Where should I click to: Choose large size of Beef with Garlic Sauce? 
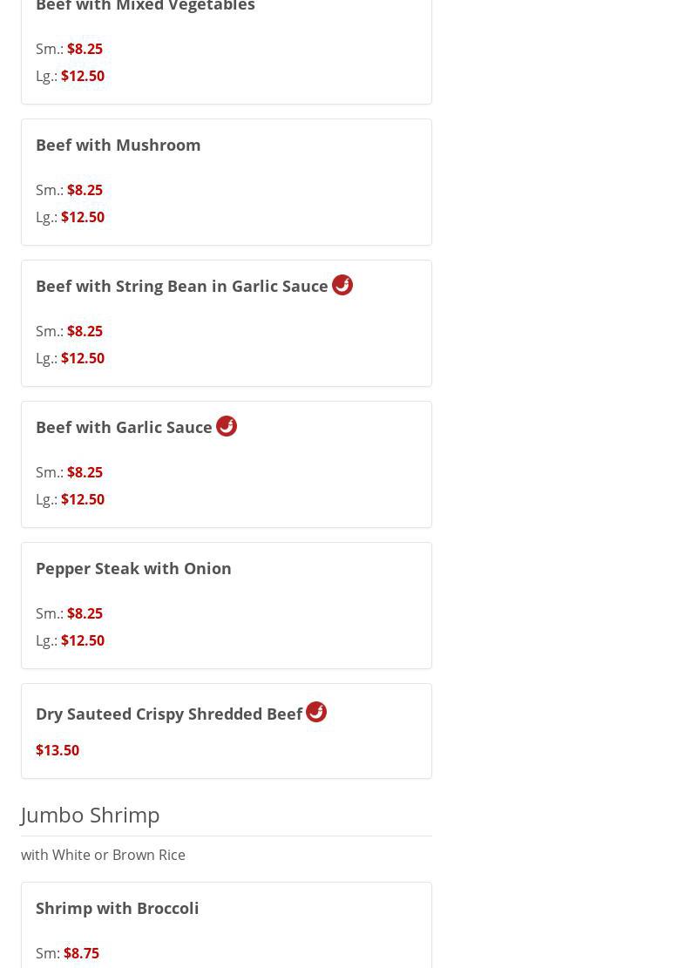pyautogui.click(x=83, y=499)
